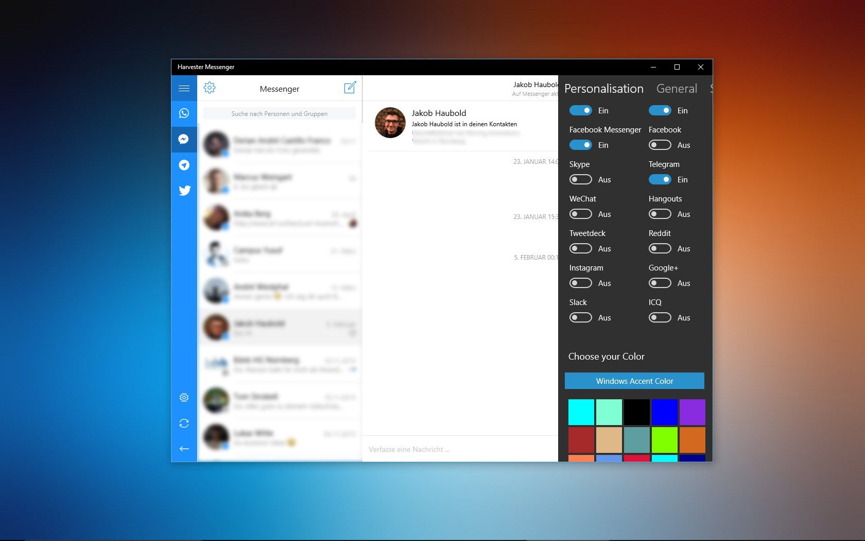Image resolution: width=865 pixels, height=541 pixels.
Task: Disable the Telegram toggle
Action: [660, 180]
